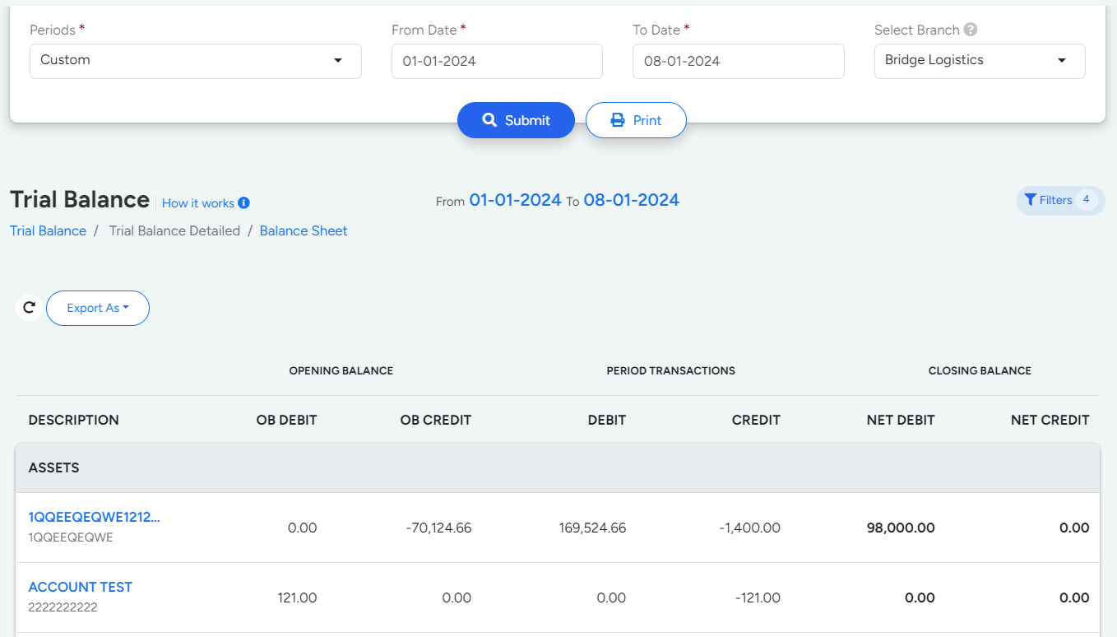Click the NET DEBIT column header
The width and height of the screenshot is (1117, 637).
(901, 420)
